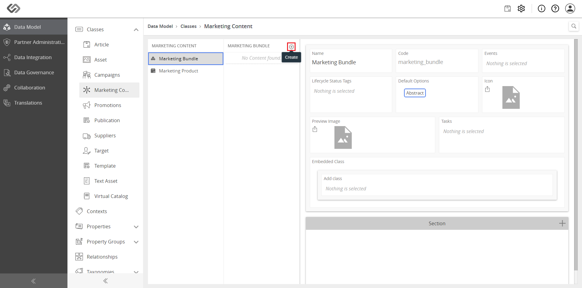
Task: Open the settings gear icon
Action: click(x=521, y=8)
